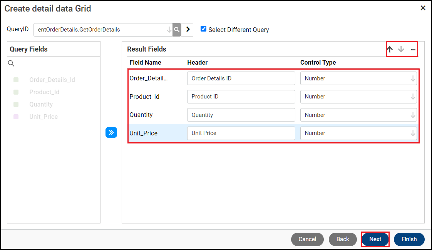Edit the Order Details ID header field
Screen dimensions: 432x250
[241, 78]
